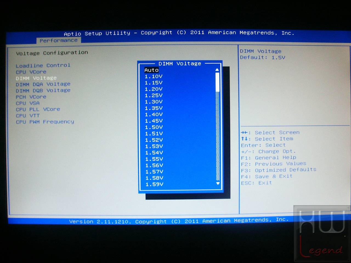Open DIMM DQA Voltage setting

[x=43, y=84]
